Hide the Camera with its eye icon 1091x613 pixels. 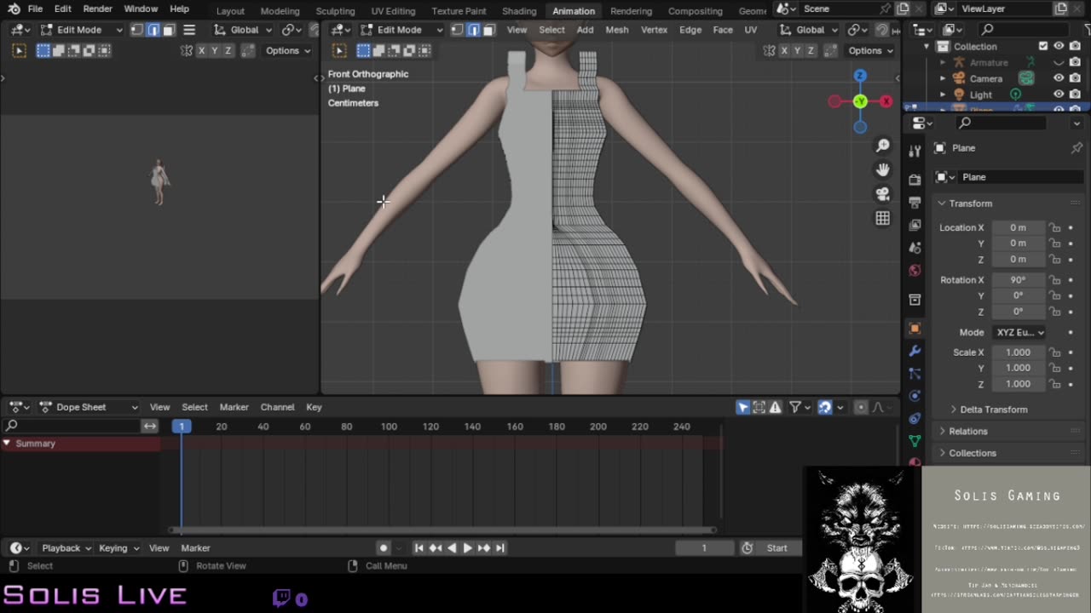(1059, 78)
